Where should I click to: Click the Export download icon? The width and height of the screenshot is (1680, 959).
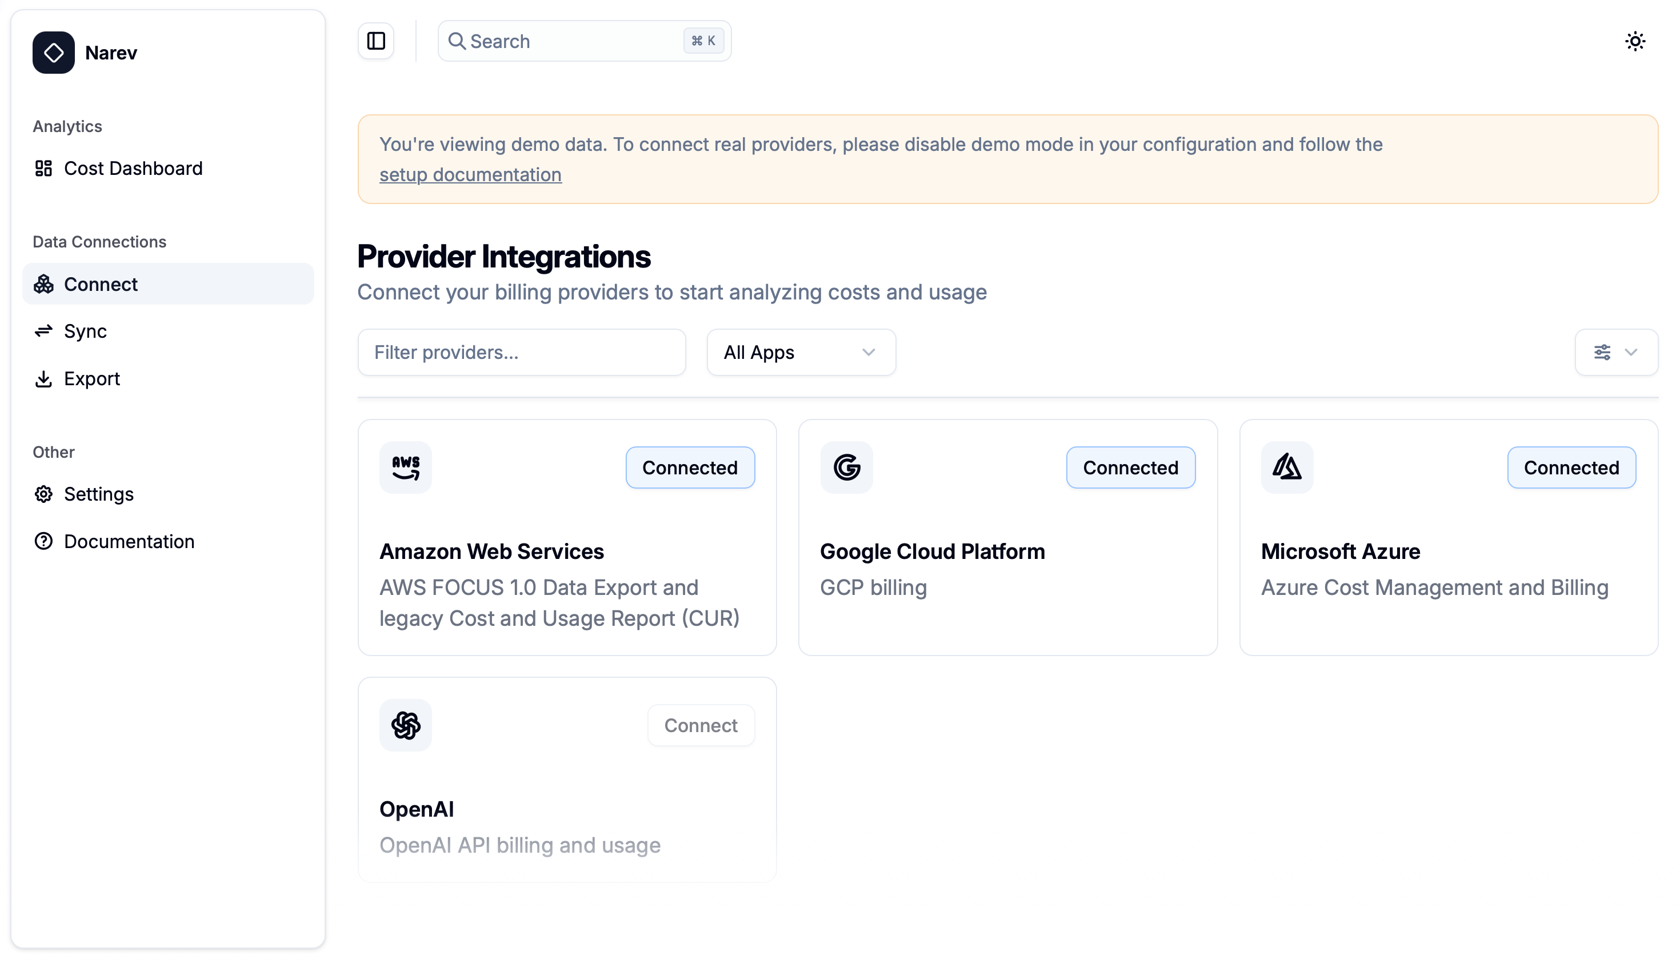43,379
